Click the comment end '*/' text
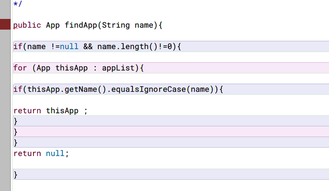The image size is (329, 191). (x=18, y=4)
